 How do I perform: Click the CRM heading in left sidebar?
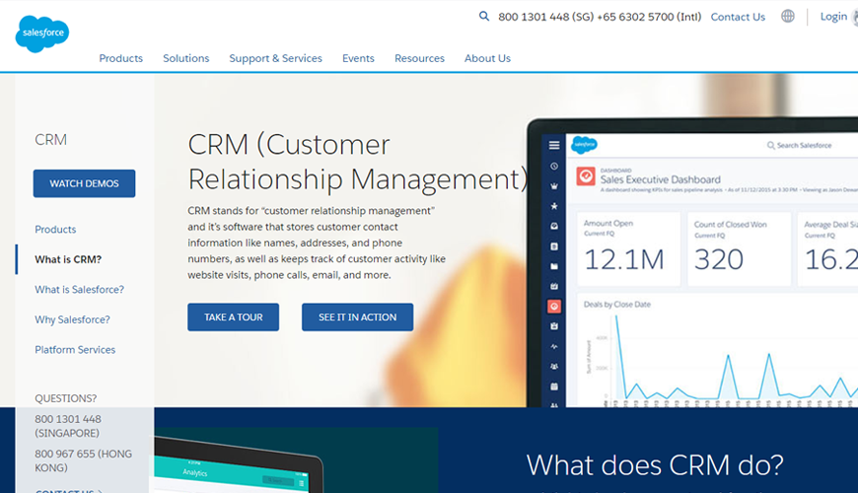coord(51,140)
